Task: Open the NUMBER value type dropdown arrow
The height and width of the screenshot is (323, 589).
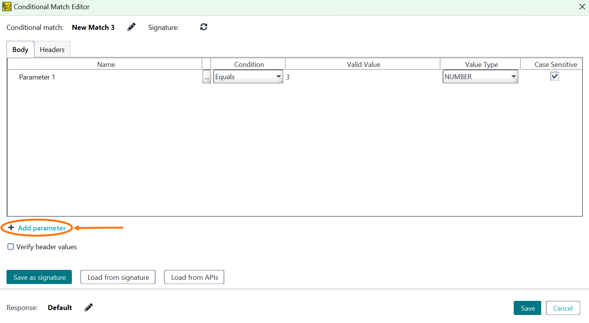Action: pyautogui.click(x=514, y=76)
